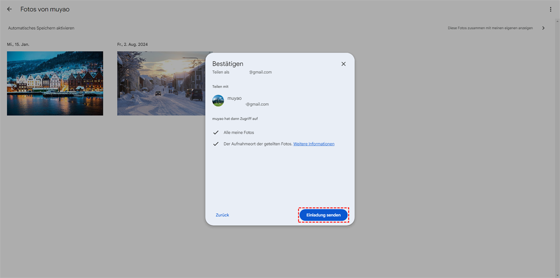Click the date label Fr., 2. Aug. 2024
Screen dimensions: 560x278
[x=133, y=44]
